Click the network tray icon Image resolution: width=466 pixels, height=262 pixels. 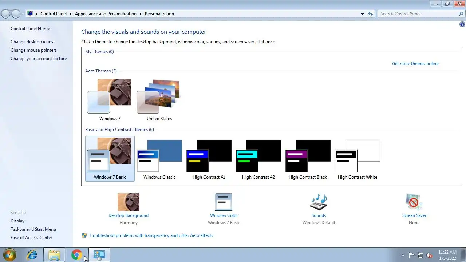[x=420, y=255]
